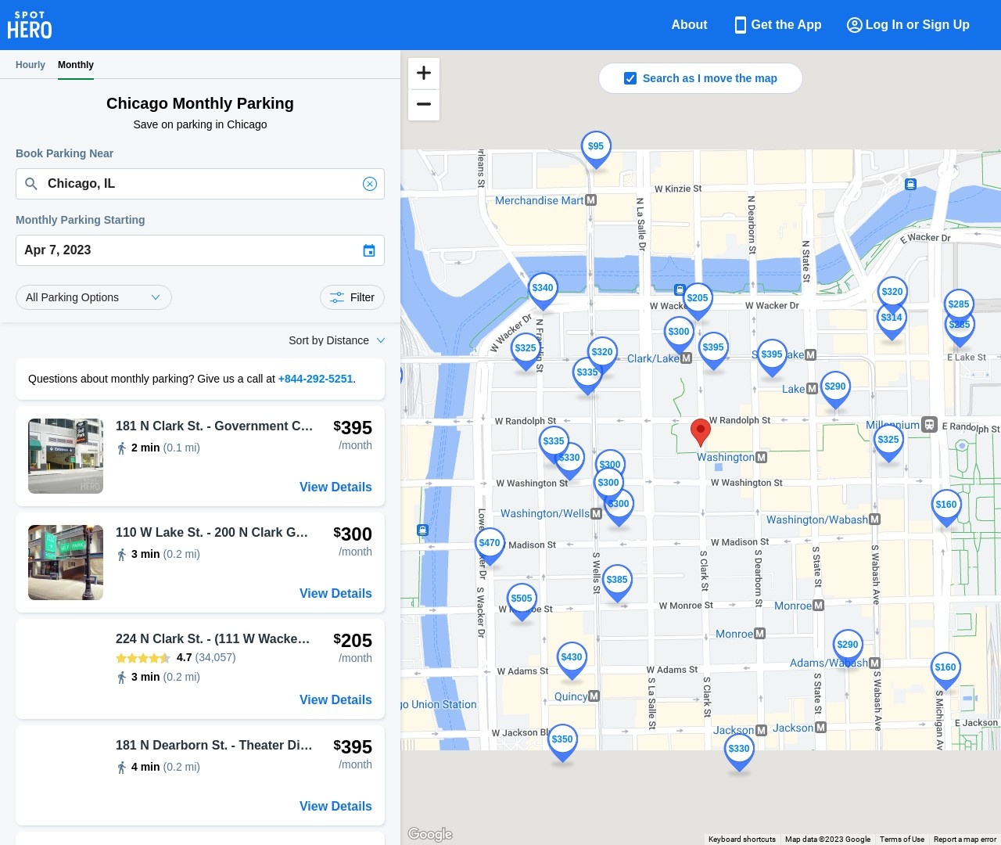The height and width of the screenshot is (845, 1001).
Task: Open Sort by Distance dropdown
Action: point(337,340)
